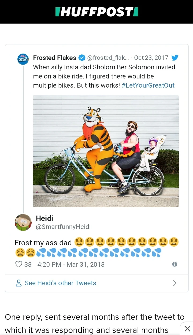Open the Oct 23, 2017 tweet date
This screenshot has height=335, width=193.
[151, 58]
